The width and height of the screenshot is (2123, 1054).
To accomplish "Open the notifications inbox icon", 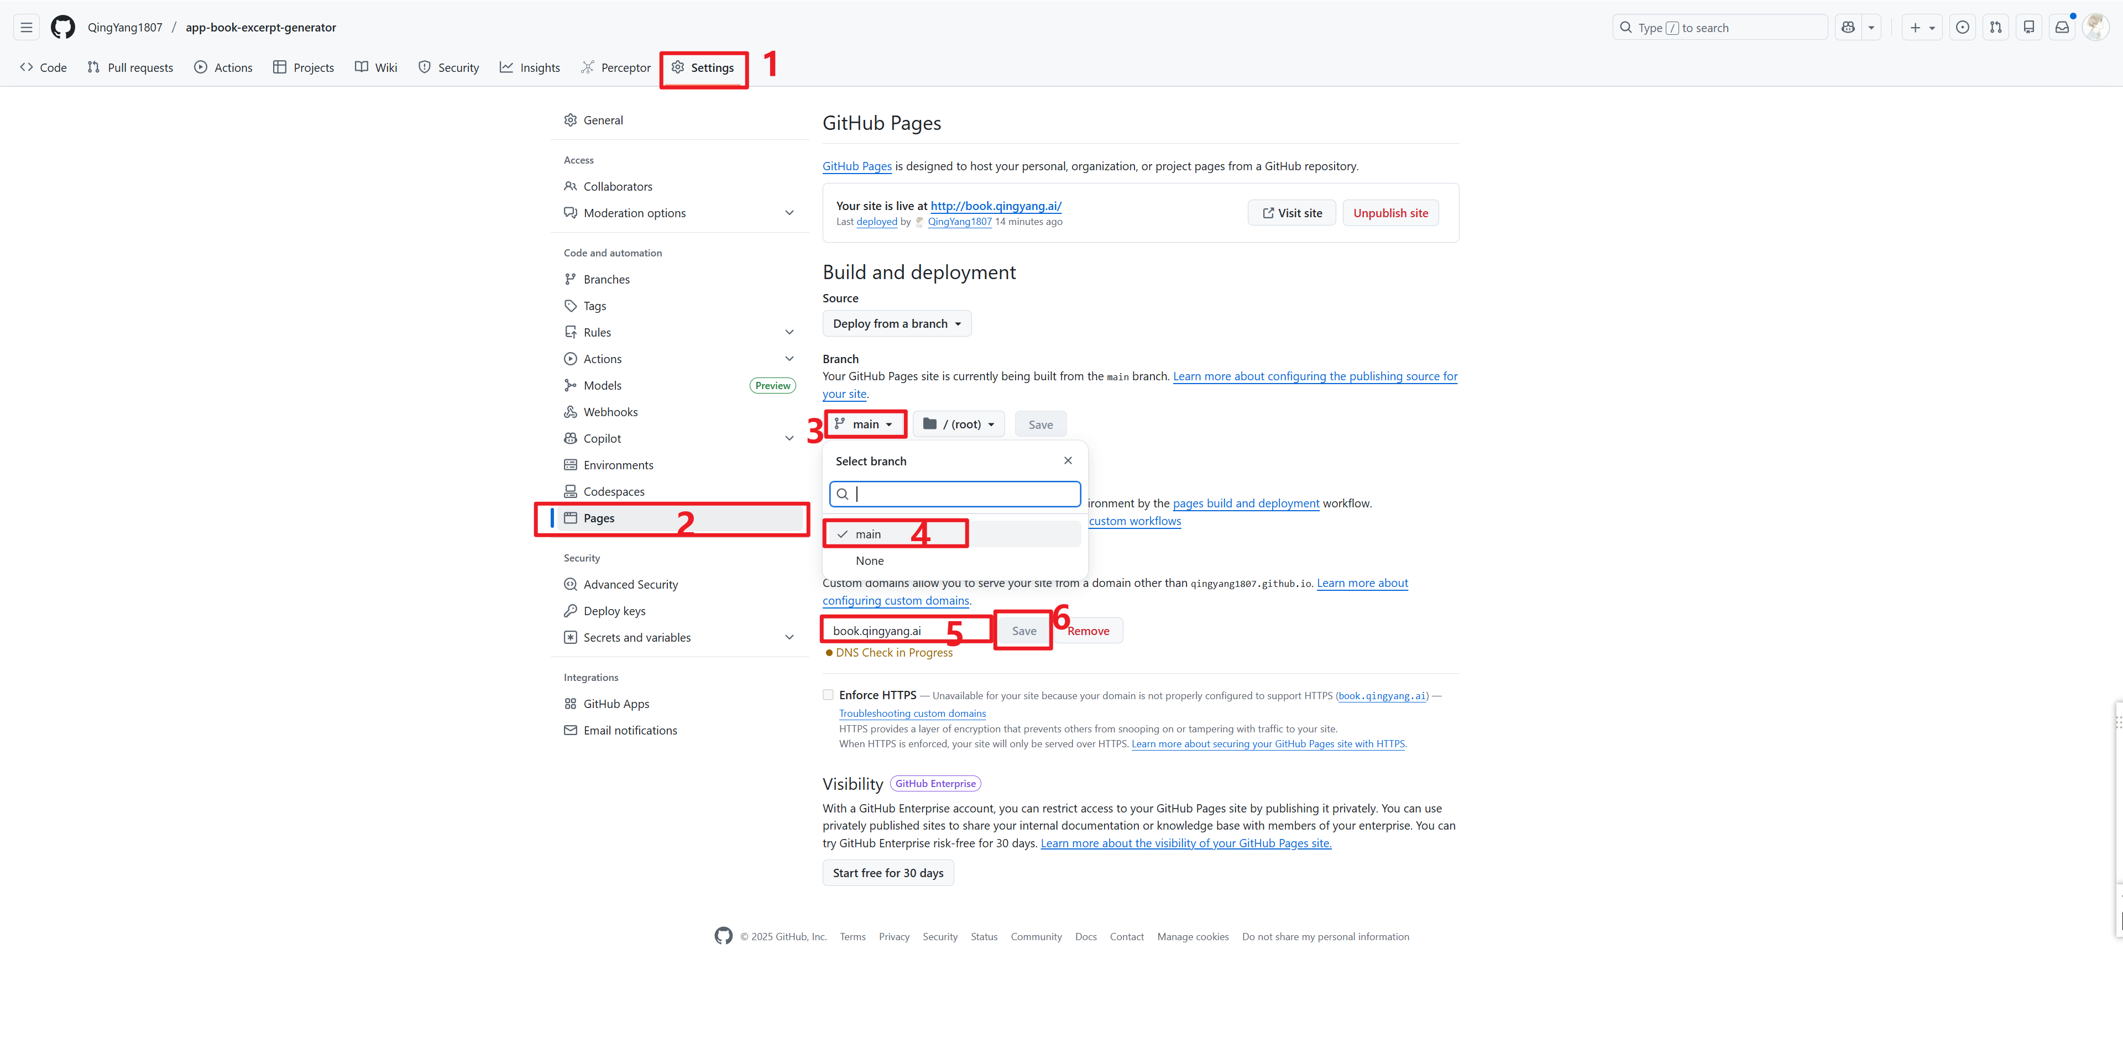I will pyautogui.click(x=2061, y=27).
